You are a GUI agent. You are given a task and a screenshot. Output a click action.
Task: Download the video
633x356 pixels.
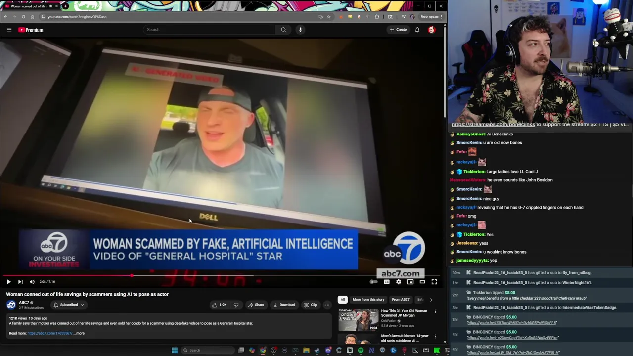pos(284,305)
